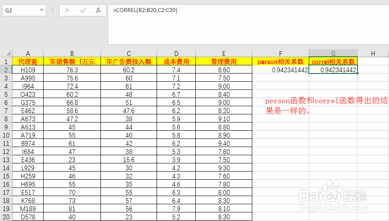
Task: Select cost value 7.4
Action: (x=176, y=70)
